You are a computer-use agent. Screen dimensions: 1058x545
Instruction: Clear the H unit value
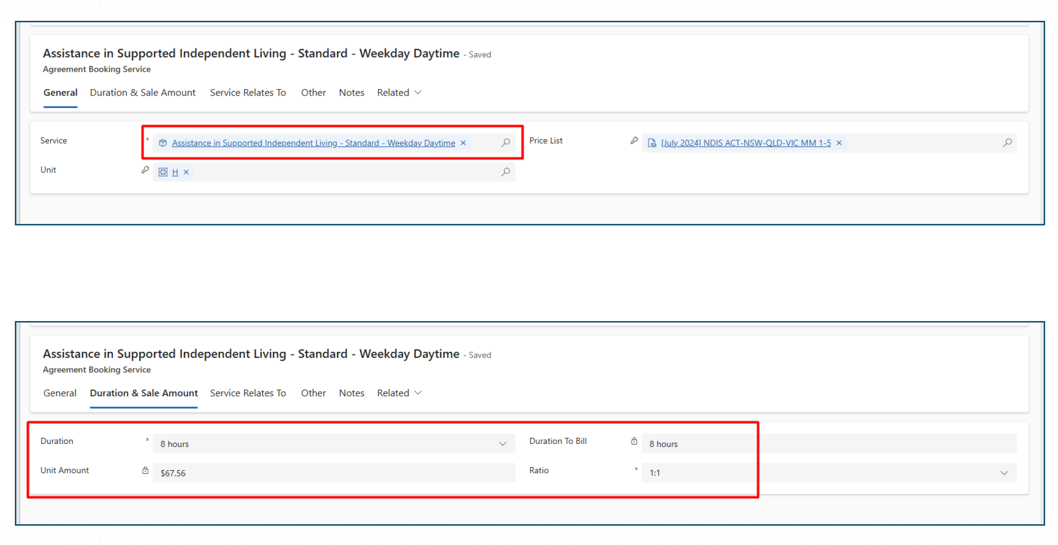[x=186, y=172]
